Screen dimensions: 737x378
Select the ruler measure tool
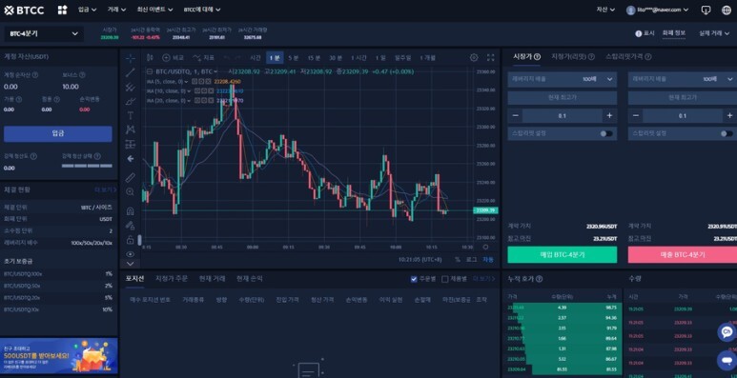pos(131,177)
